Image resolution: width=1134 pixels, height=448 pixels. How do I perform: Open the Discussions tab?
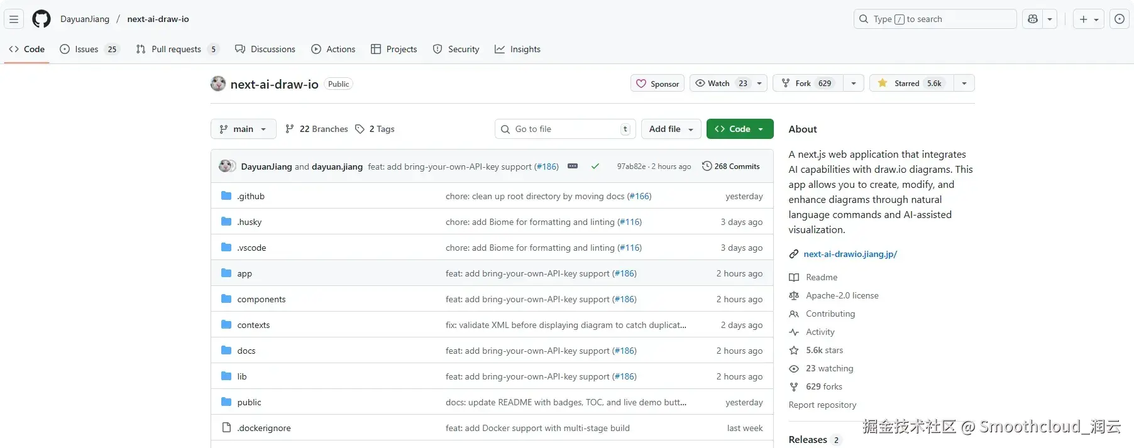265,49
